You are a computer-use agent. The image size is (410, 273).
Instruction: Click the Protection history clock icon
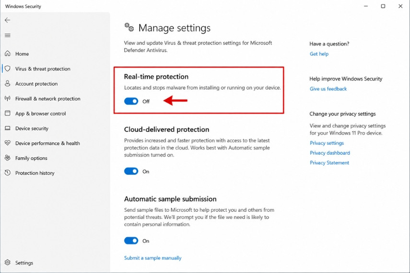tap(8, 173)
